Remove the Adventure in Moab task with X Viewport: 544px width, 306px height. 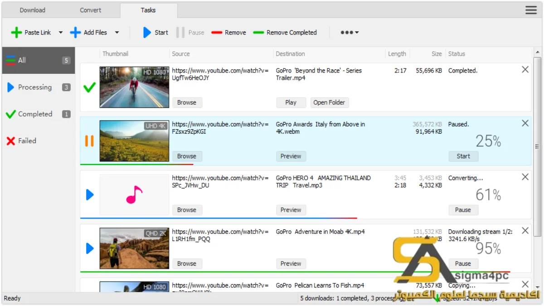(525, 231)
